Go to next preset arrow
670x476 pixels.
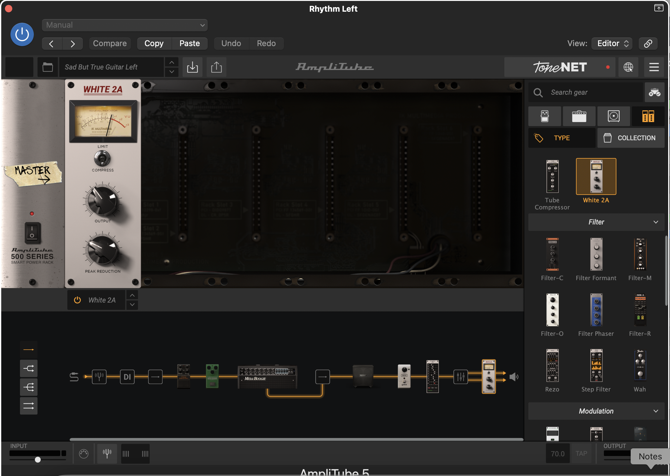pyautogui.click(x=73, y=44)
